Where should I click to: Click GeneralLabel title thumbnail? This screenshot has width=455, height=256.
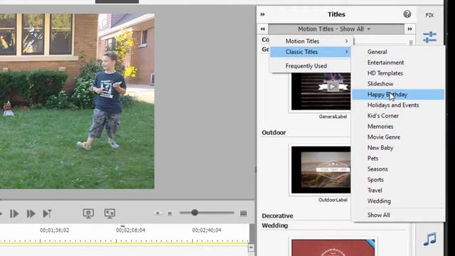click(321, 92)
